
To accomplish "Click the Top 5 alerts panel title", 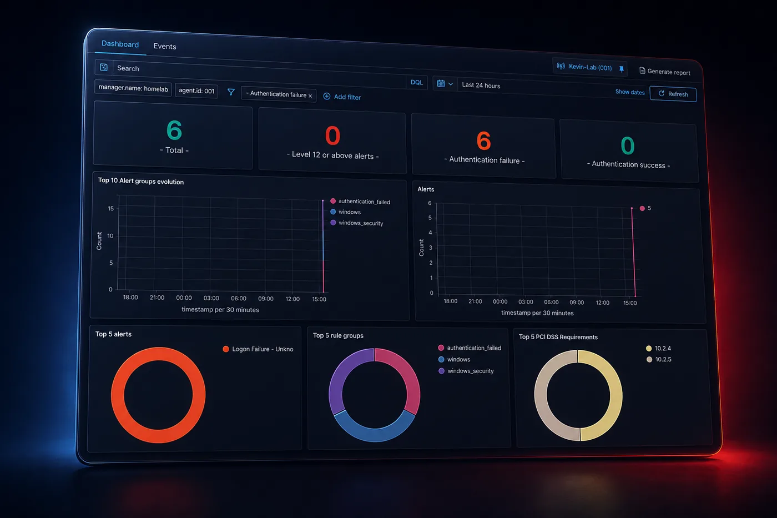I will click(113, 334).
